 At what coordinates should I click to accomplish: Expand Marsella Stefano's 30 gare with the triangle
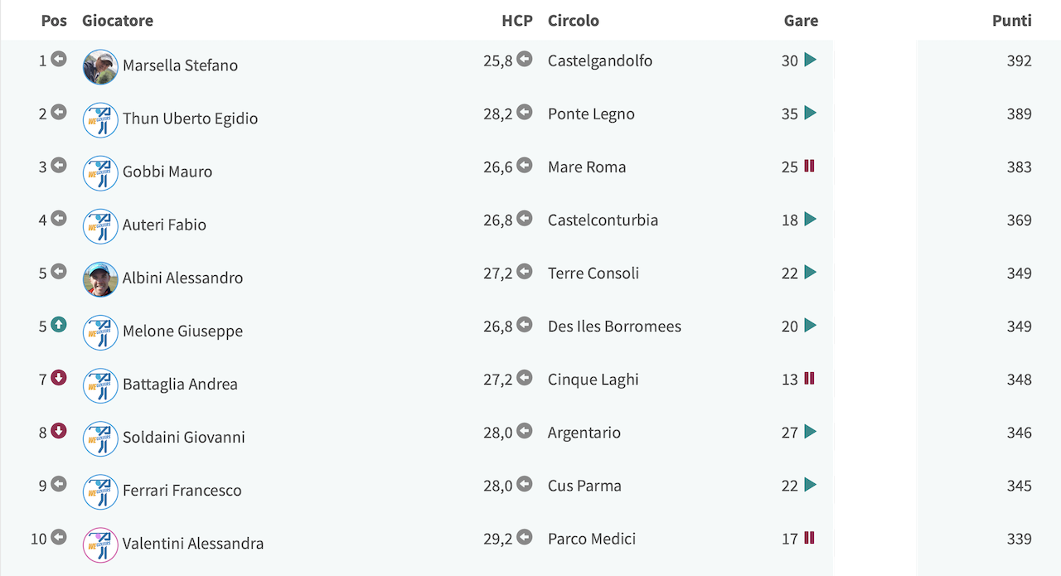811,60
